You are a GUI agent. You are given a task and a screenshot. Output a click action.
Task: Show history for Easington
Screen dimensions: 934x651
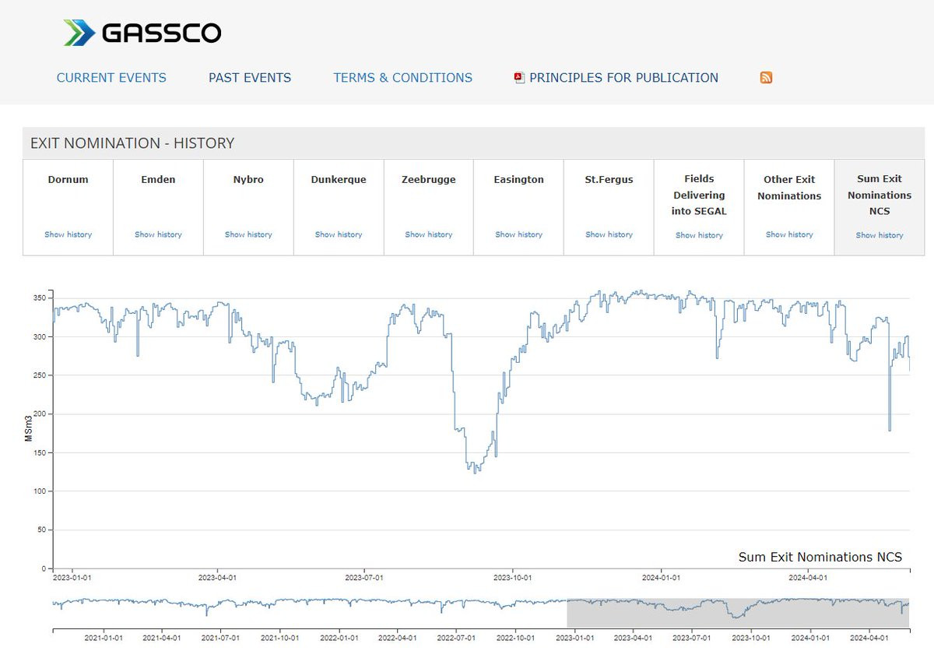(518, 234)
